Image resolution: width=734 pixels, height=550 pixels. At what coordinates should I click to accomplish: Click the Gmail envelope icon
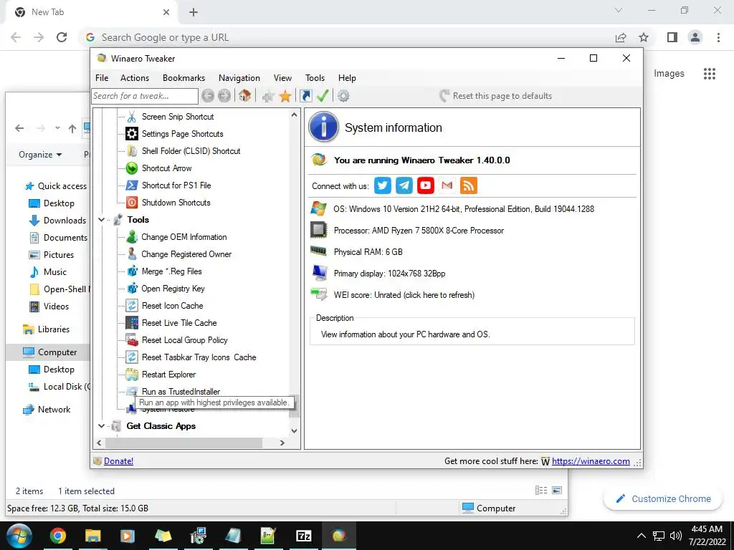click(447, 185)
